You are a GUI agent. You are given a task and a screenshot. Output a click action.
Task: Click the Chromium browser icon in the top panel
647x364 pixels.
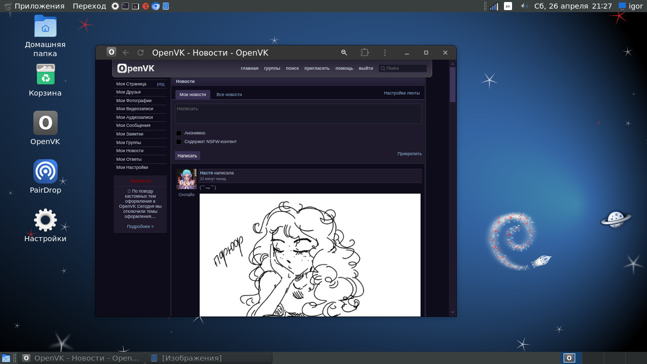[156, 6]
